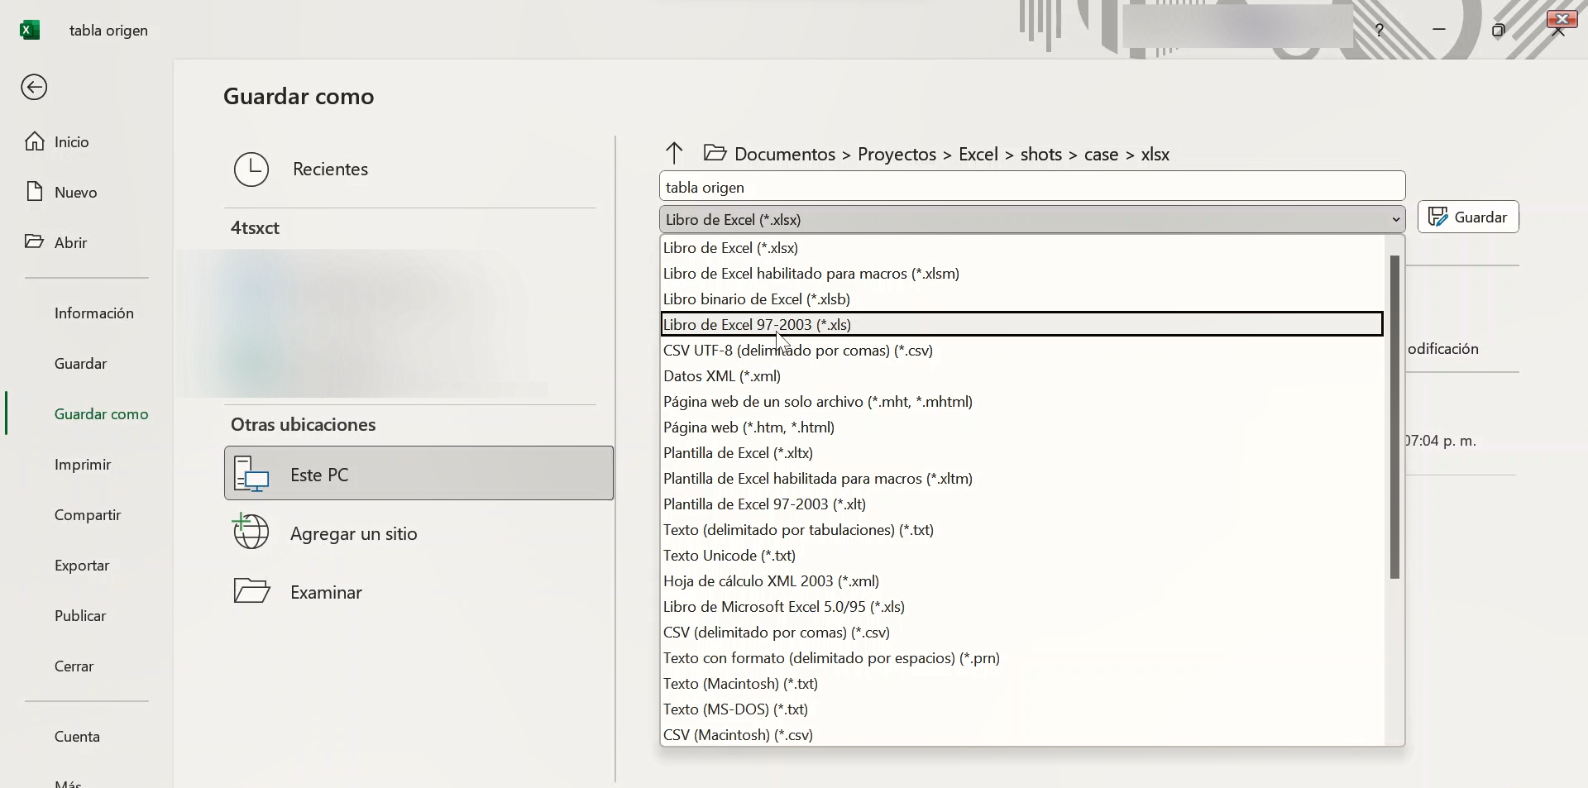Viewport: 1588px width, 788px height.
Task: Click the file name field 'tabla origen'
Action: (1032, 187)
